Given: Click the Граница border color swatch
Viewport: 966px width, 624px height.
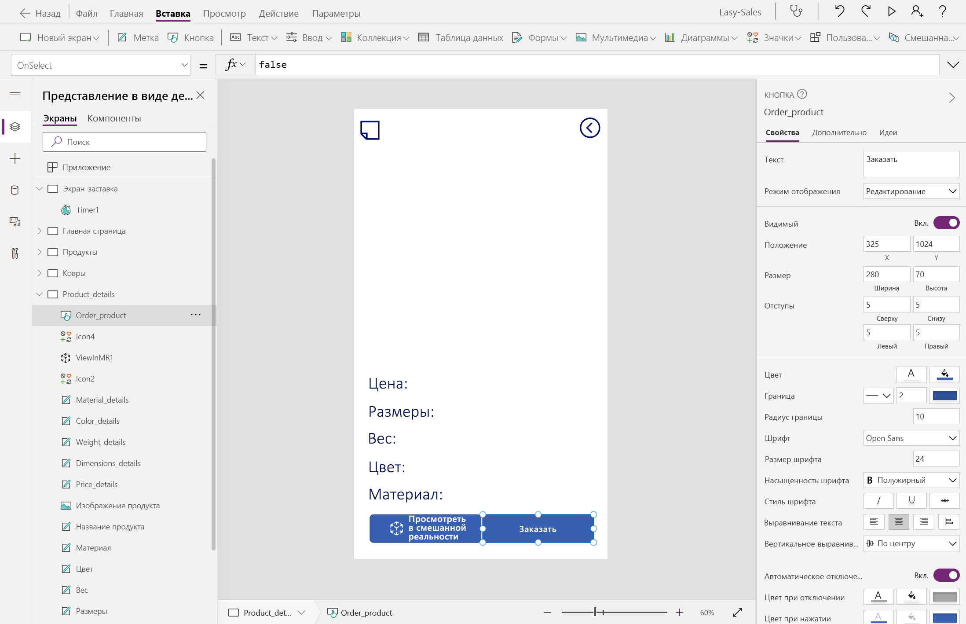Looking at the screenshot, I should tap(944, 396).
